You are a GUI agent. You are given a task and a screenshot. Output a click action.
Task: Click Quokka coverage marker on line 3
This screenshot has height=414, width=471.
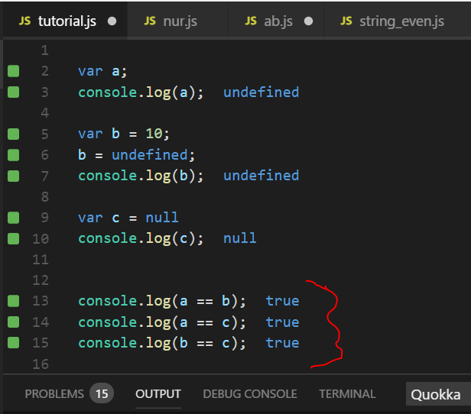tap(13, 92)
